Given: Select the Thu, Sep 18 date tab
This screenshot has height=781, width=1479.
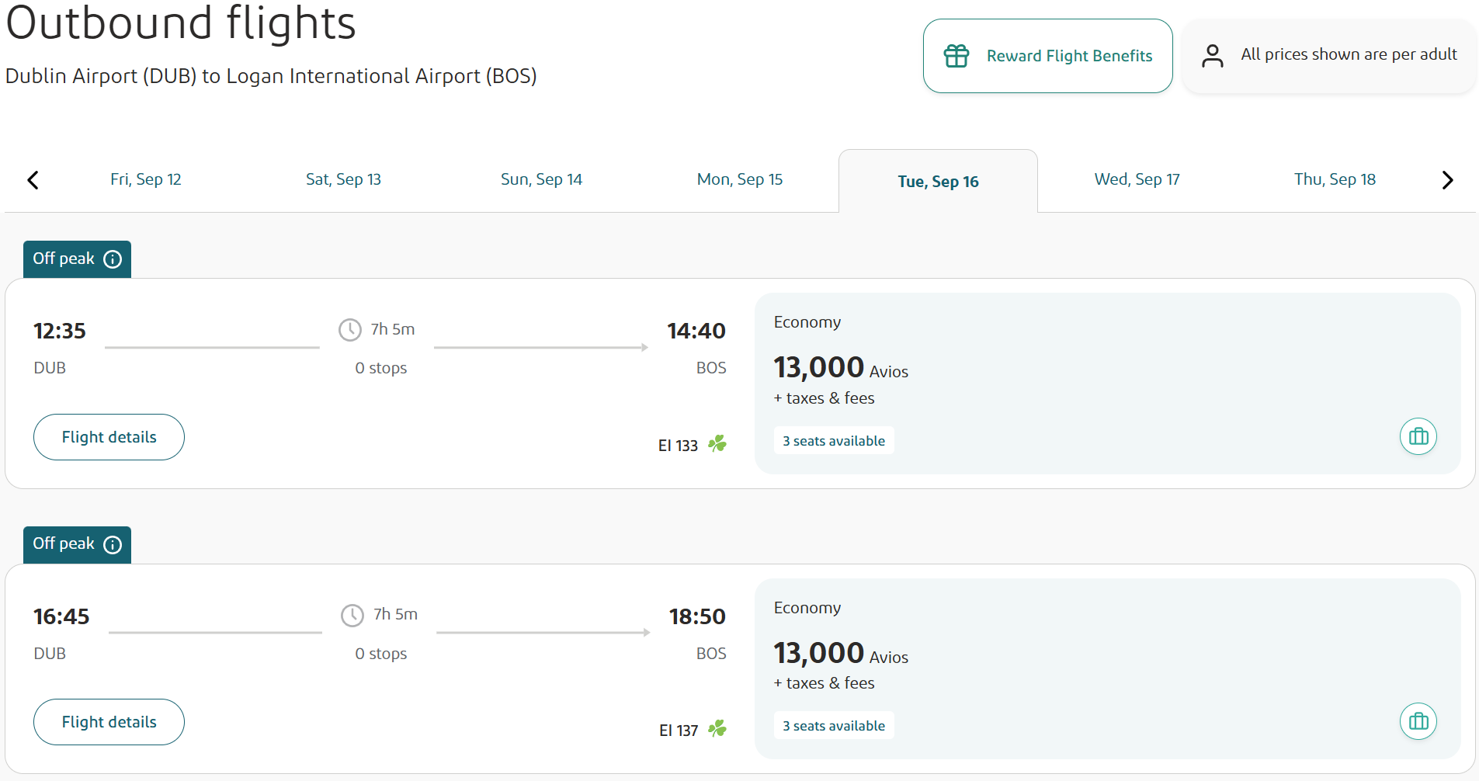Looking at the screenshot, I should (1335, 179).
